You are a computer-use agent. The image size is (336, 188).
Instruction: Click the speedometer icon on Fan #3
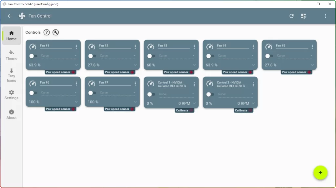coord(151,47)
